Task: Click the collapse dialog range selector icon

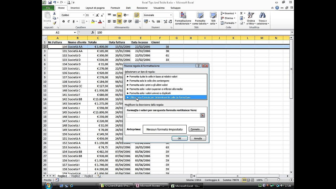Action: pyautogui.click(x=202, y=115)
